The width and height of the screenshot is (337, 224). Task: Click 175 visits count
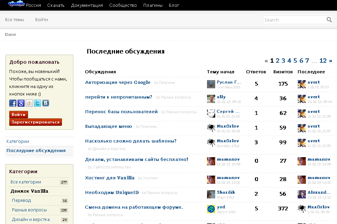(x=283, y=84)
